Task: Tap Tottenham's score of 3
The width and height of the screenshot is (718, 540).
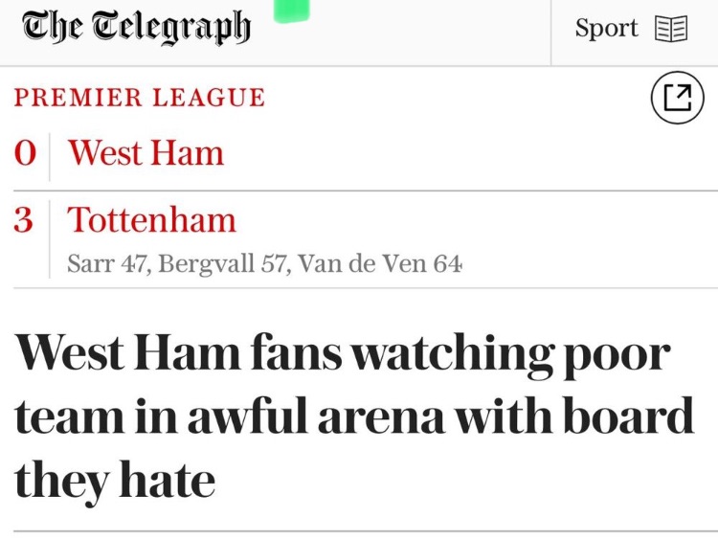Action: point(24,220)
